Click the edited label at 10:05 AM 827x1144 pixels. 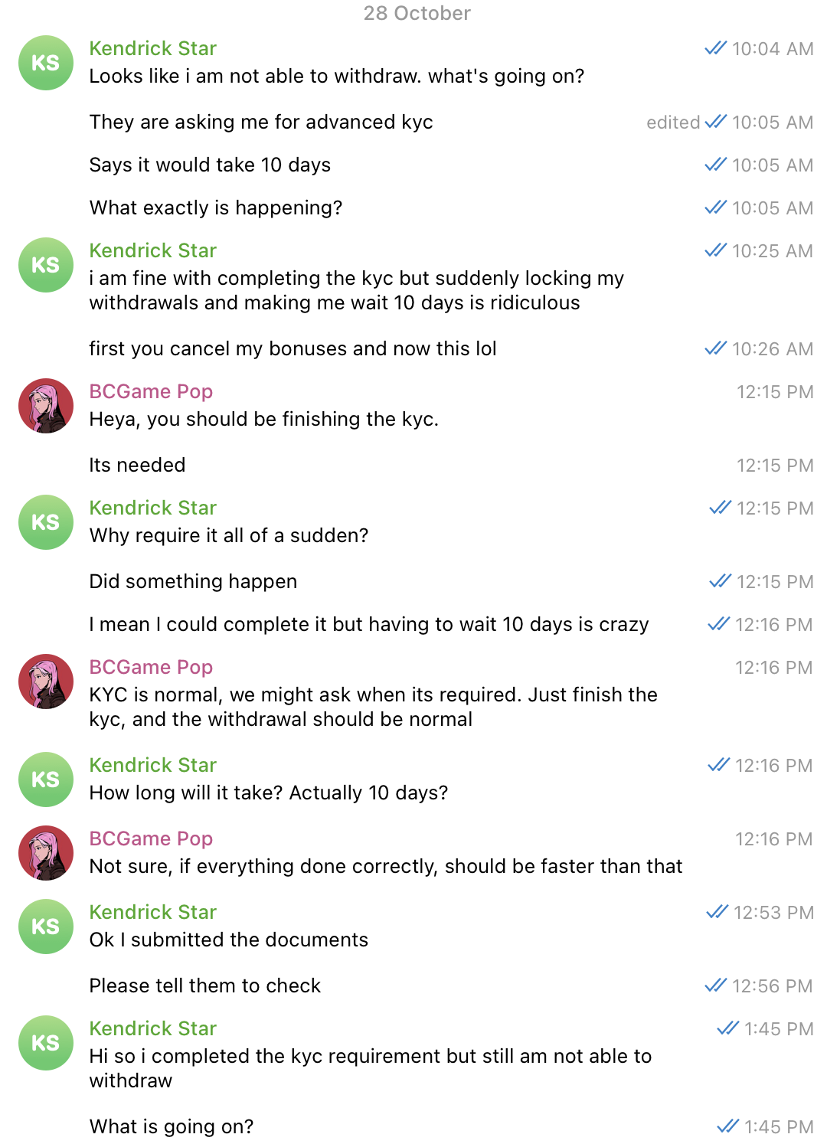(673, 123)
